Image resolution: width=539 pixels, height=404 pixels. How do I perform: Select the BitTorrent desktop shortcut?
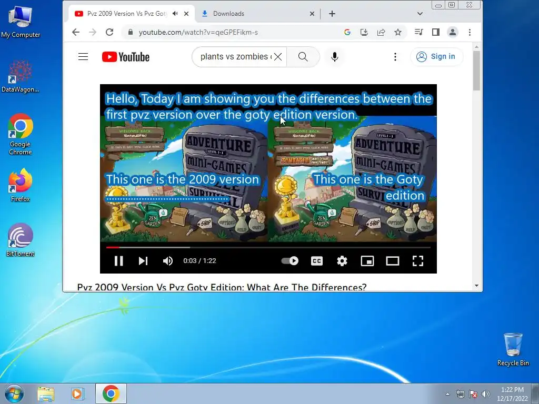tap(21, 240)
